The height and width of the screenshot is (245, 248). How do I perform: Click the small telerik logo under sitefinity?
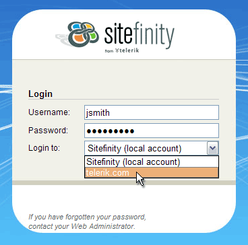(127, 50)
